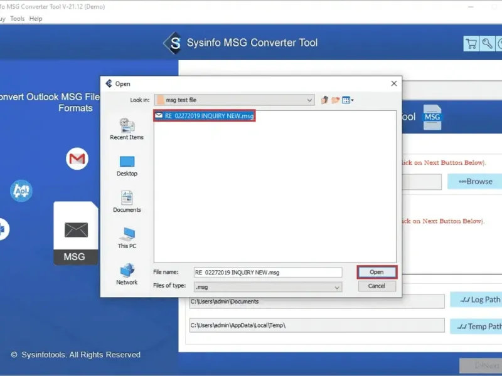Click the Temp Path button

point(476,326)
